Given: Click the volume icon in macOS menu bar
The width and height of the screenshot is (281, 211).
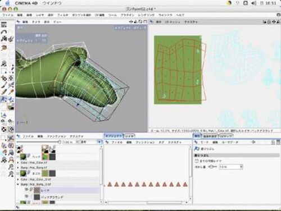Looking at the screenshot, I should (x=254, y=3).
